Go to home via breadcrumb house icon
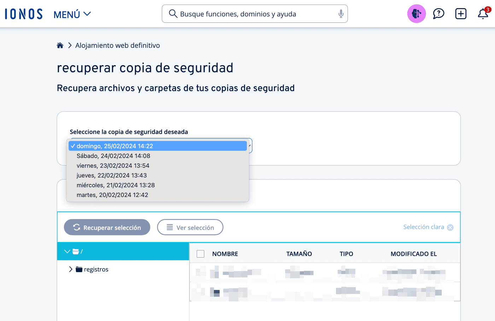 (x=60, y=46)
